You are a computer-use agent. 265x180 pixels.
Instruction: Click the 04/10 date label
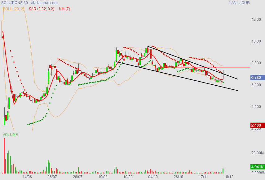153,177
